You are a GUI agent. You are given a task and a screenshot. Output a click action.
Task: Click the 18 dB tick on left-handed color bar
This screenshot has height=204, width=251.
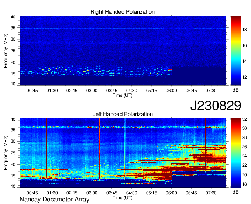[245, 184]
